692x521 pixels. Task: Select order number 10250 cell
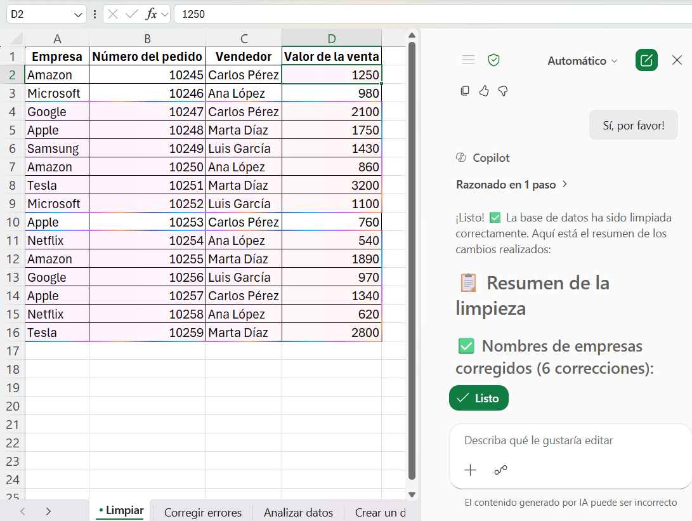click(147, 167)
